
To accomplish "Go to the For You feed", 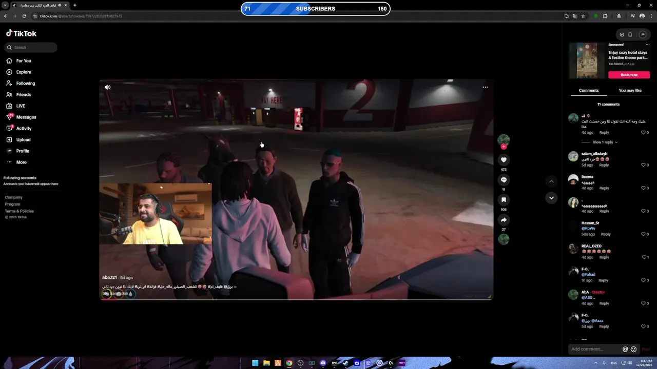I will [x=19, y=61].
